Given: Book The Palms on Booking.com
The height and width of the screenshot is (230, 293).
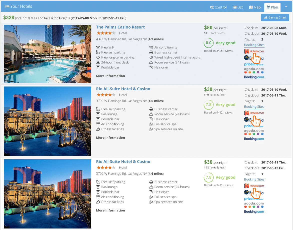Looking at the screenshot, I should [254, 77].
